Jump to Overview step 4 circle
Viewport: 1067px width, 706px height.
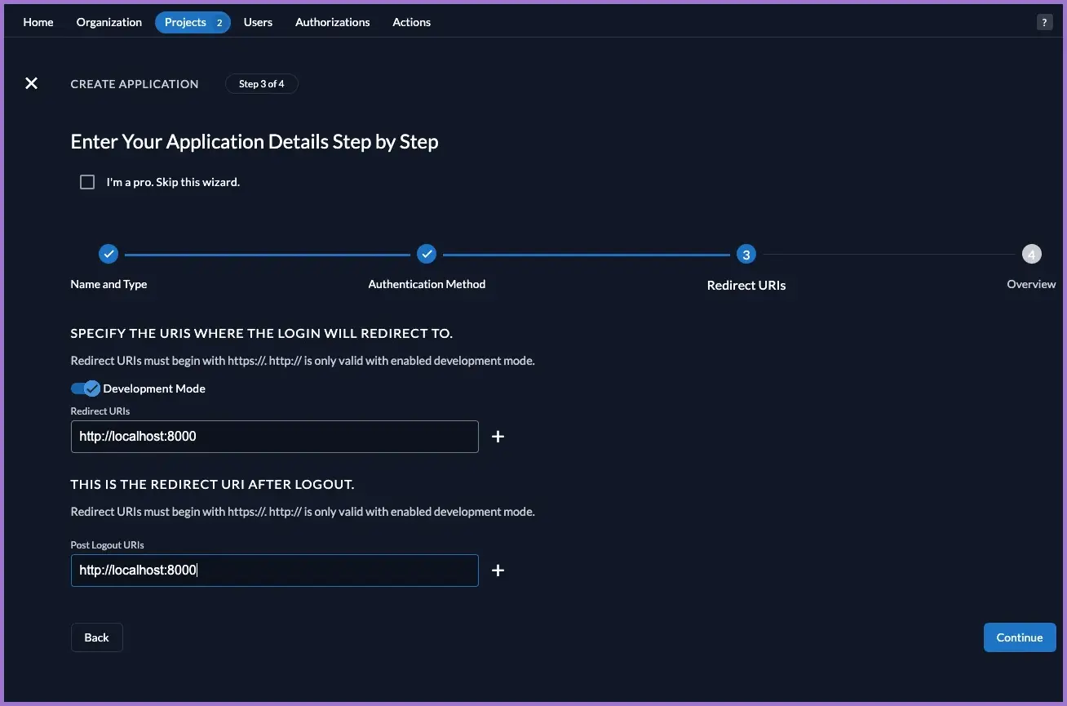[1031, 255]
